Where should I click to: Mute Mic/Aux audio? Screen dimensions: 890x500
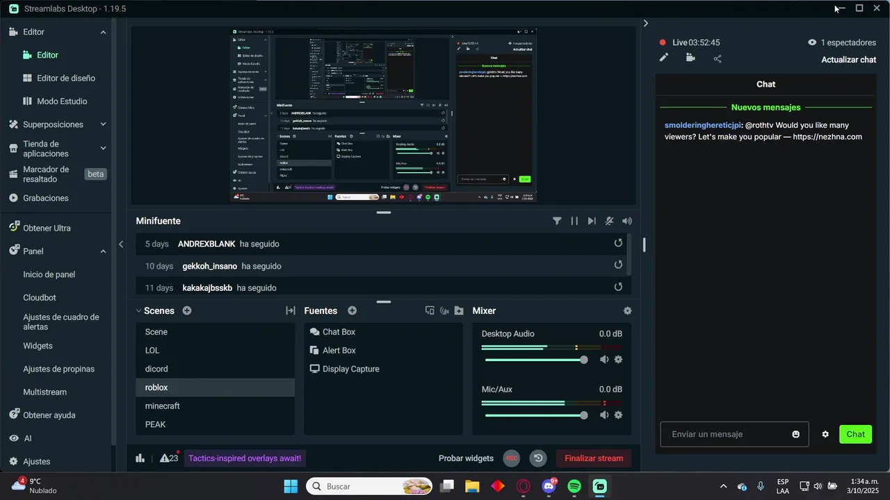tap(604, 415)
